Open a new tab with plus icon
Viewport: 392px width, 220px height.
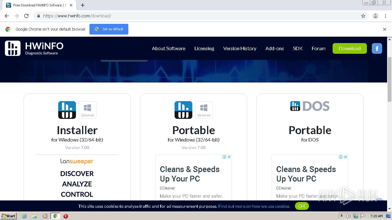pos(83,5)
